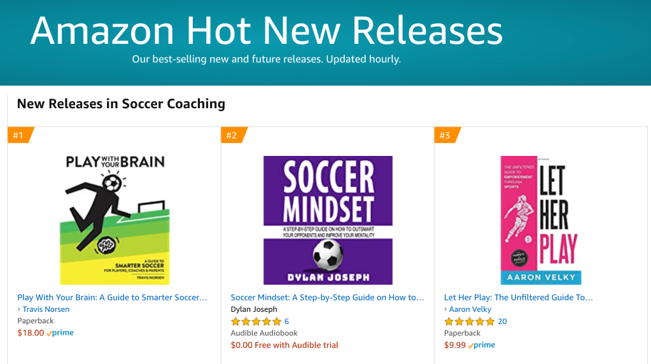Click the Soccer Mindset title link
651x364 pixels.
tap(327, 297)
